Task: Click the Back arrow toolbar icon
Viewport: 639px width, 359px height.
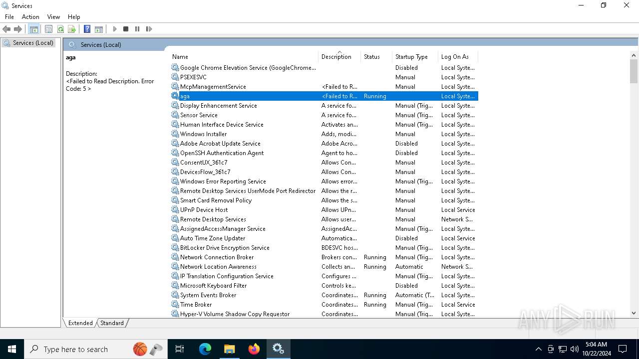Action: click(6, 29)
